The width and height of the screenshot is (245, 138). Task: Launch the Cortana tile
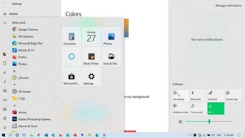72,56
